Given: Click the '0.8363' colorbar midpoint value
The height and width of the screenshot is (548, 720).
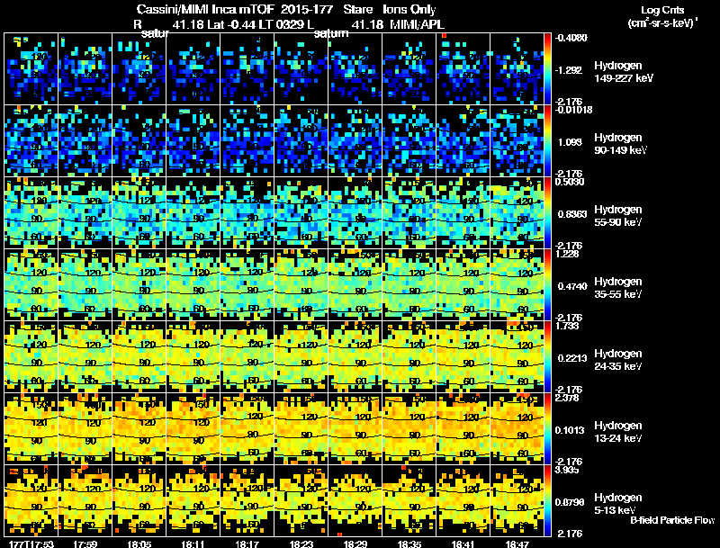Looking at the screenshot, I should [571, 214].
